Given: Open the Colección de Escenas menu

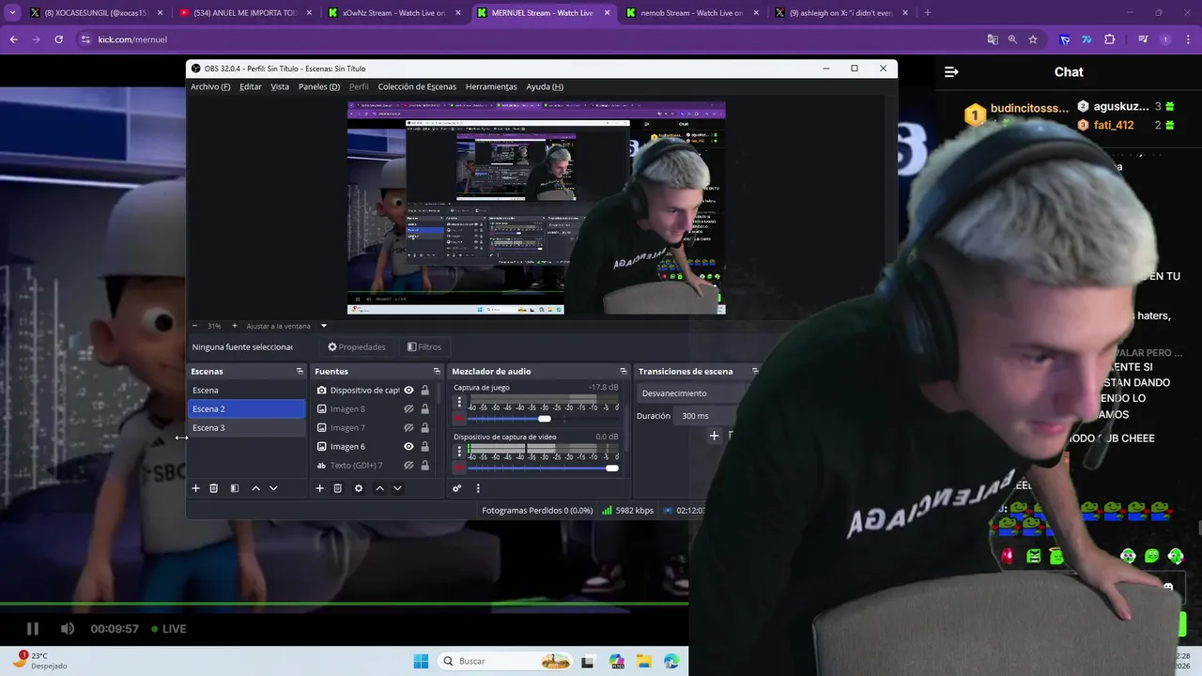Looking at the screenshot, I should 417,86.
